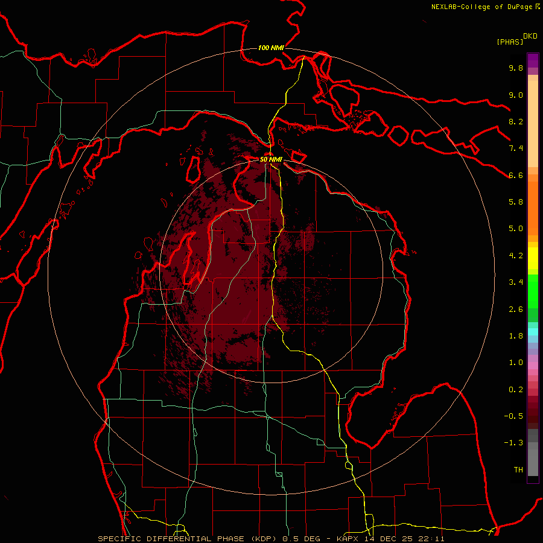Click the 2.6 value on color scale

pos(516,310)
